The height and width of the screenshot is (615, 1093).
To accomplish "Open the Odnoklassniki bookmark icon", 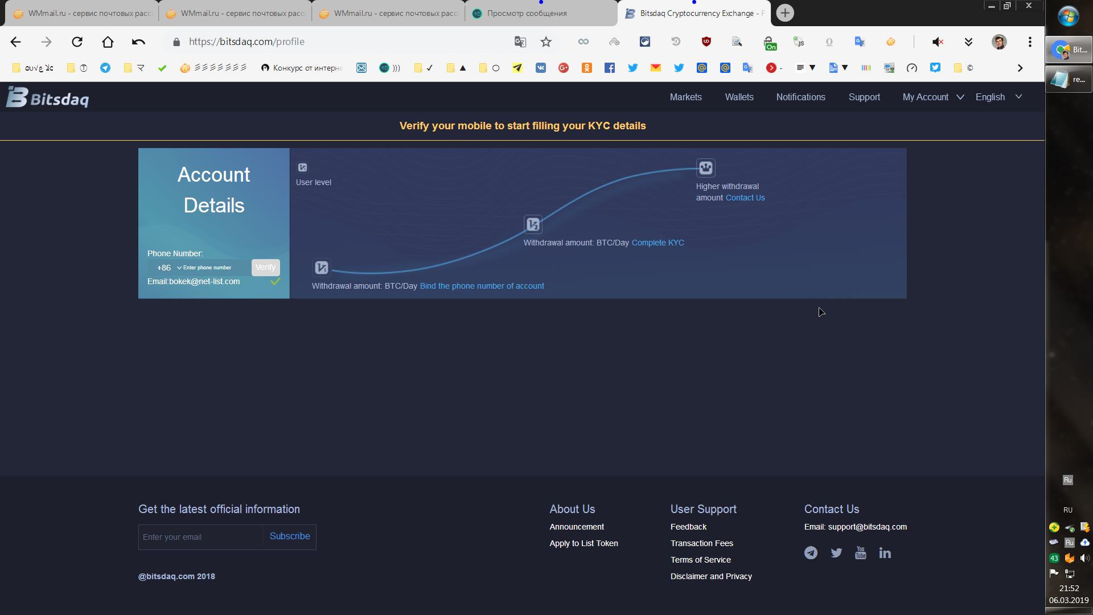I will point(587,68).
